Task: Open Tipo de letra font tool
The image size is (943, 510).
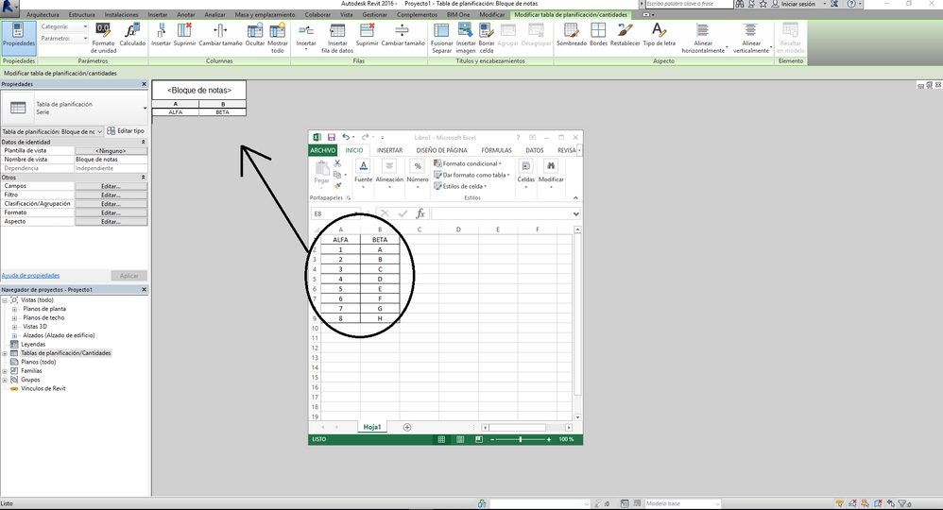Action: 660,35
